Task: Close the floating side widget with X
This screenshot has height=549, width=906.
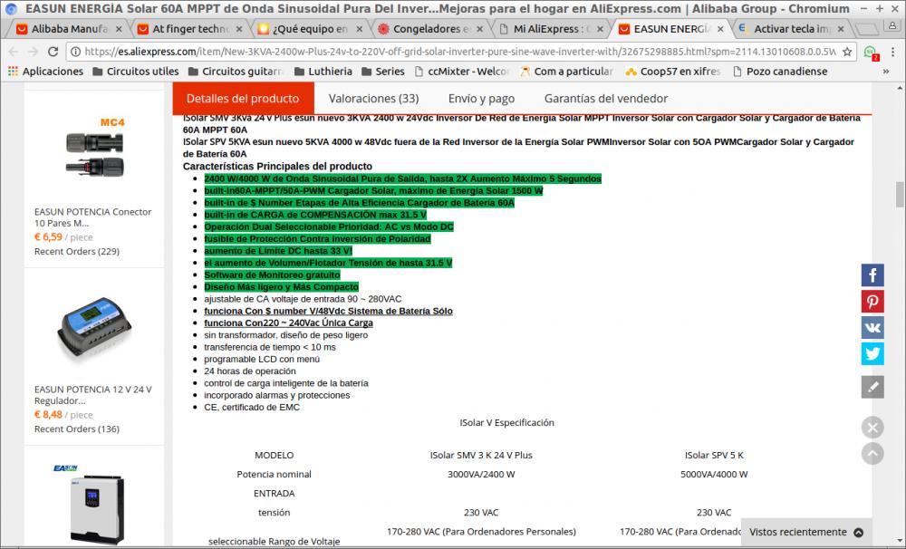Action: point(872,428)
